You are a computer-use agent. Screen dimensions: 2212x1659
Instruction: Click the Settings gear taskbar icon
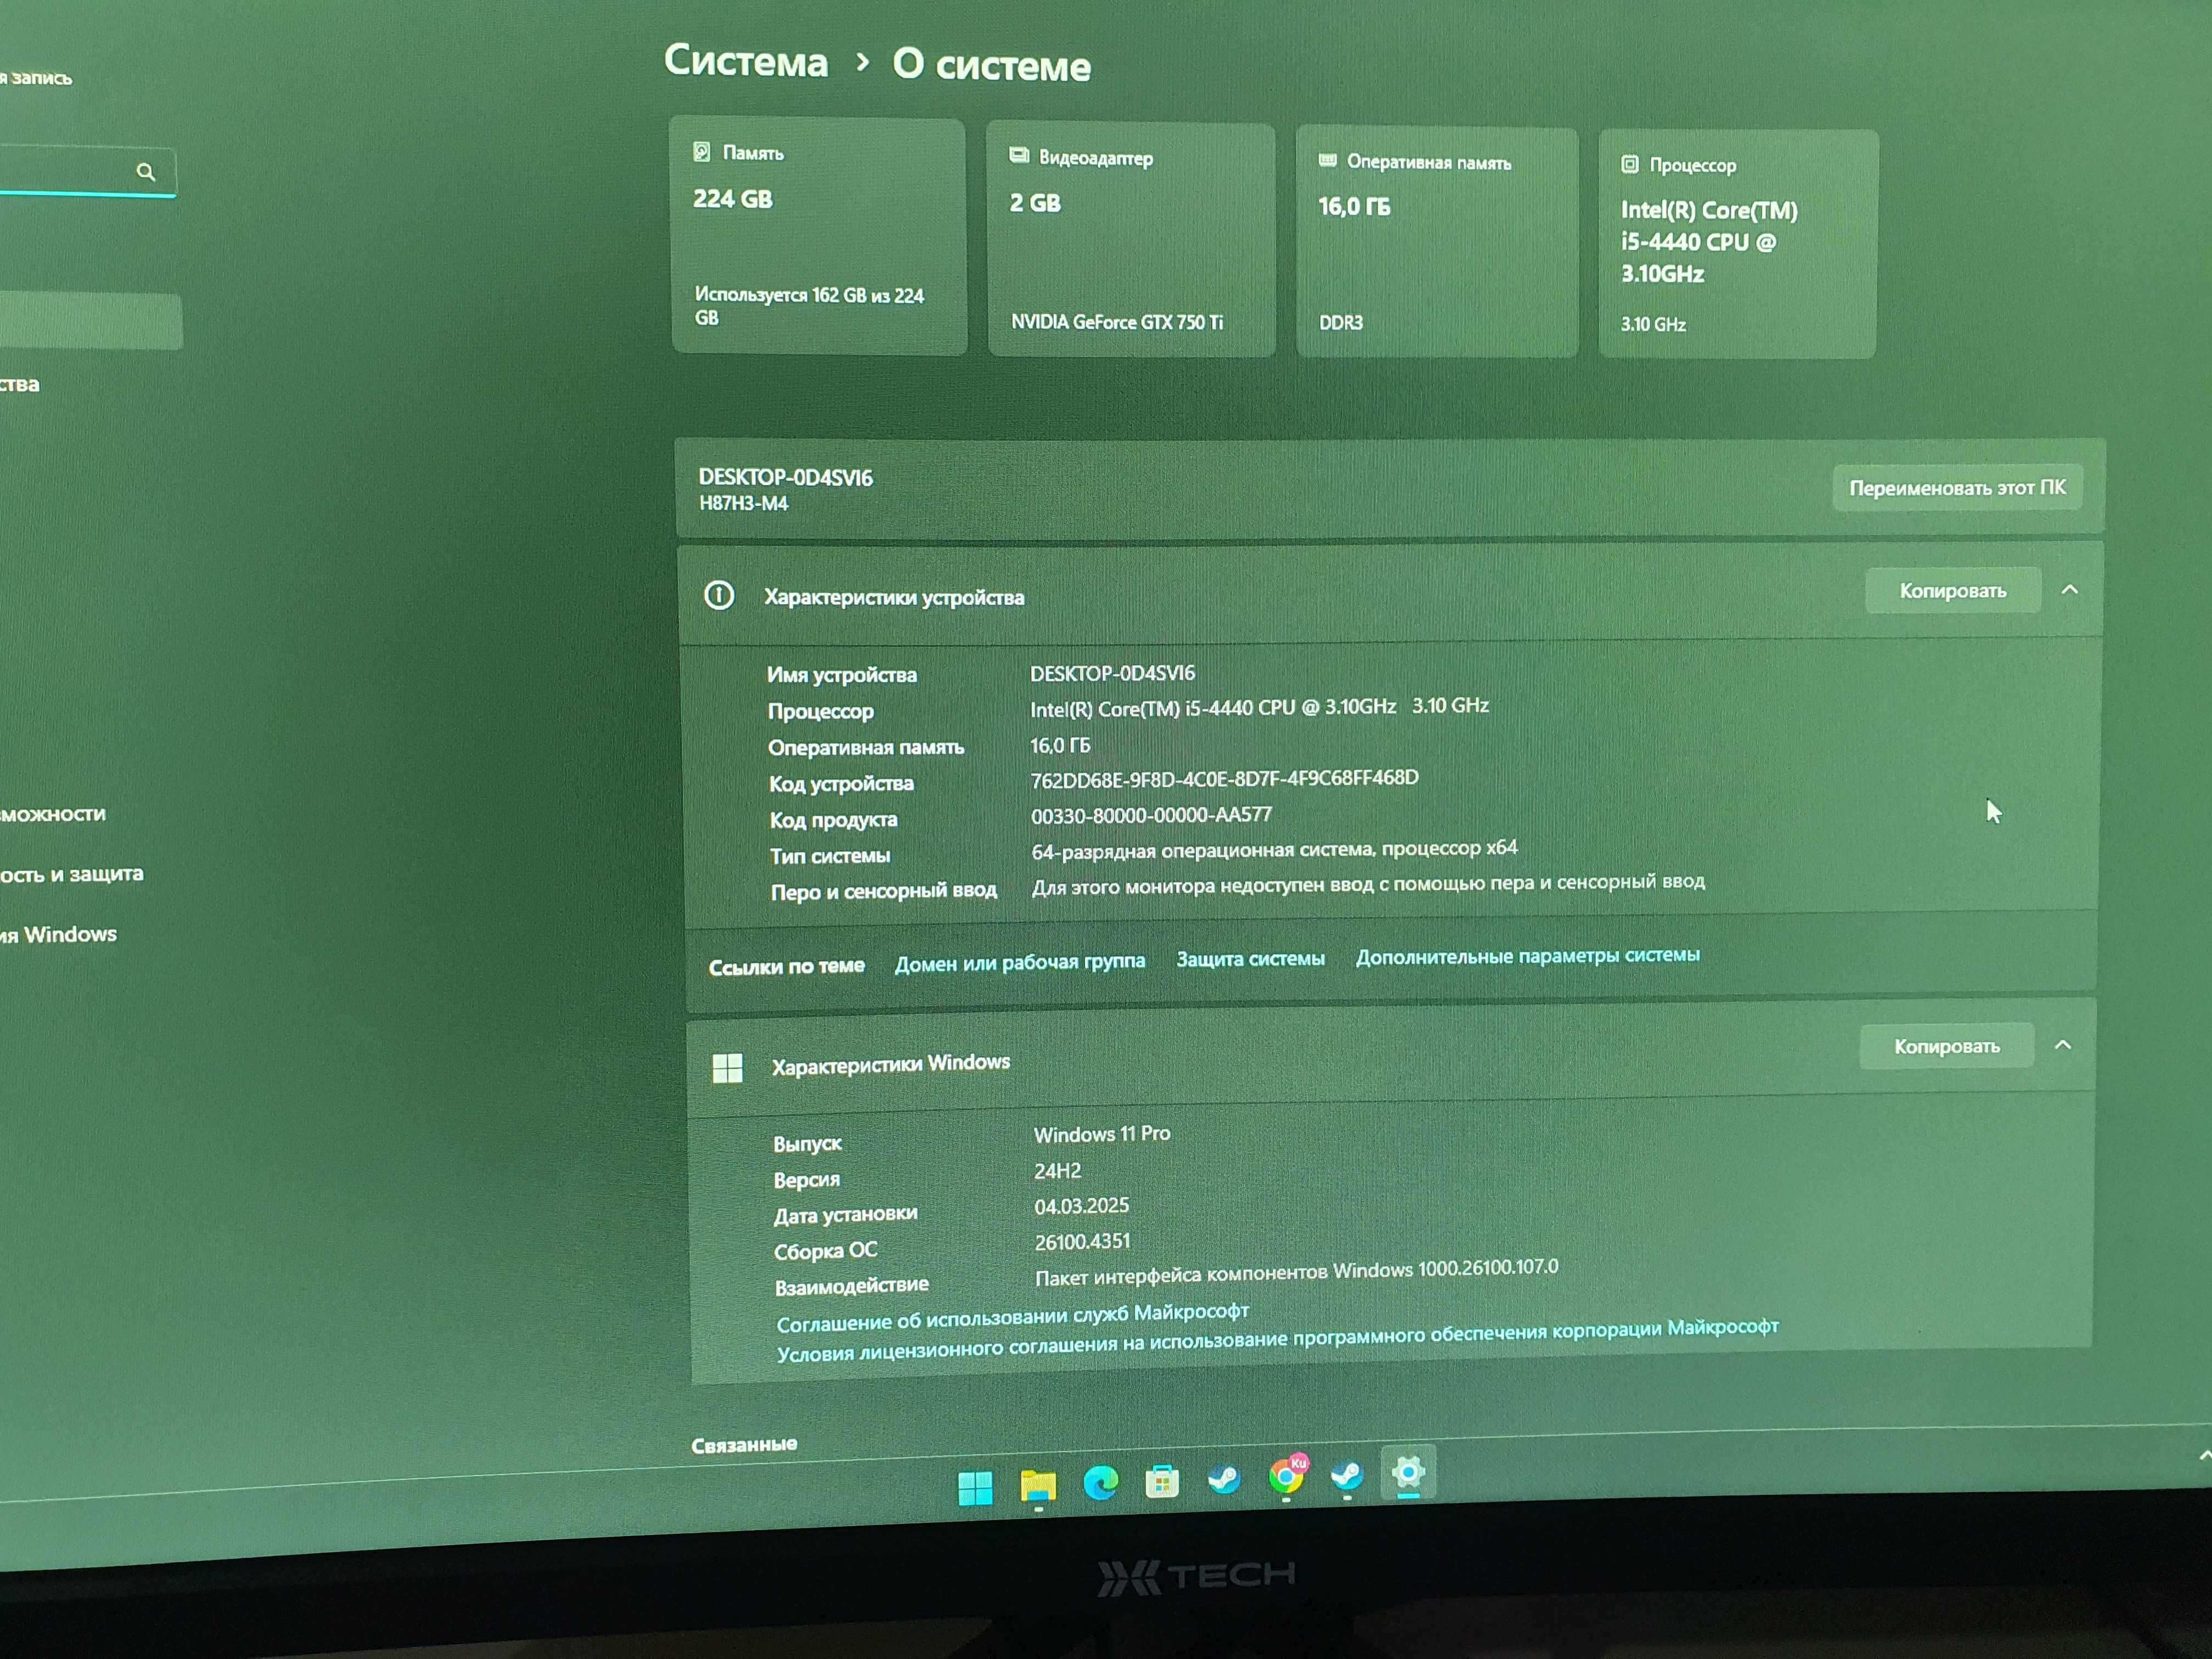pyautogui.click(x=1408, y=1472)
